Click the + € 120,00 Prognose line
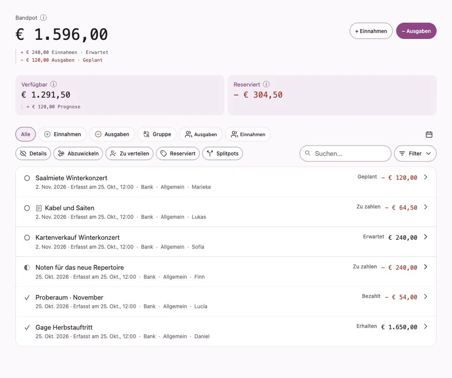Viewport: 452px width, 378px height. [x=53, y=107]
